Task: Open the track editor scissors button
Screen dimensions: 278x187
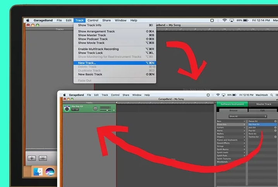Action: coord(43,158)
